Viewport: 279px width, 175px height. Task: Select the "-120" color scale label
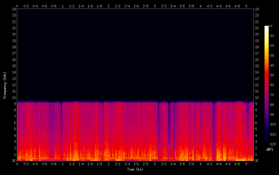(272, 144)
